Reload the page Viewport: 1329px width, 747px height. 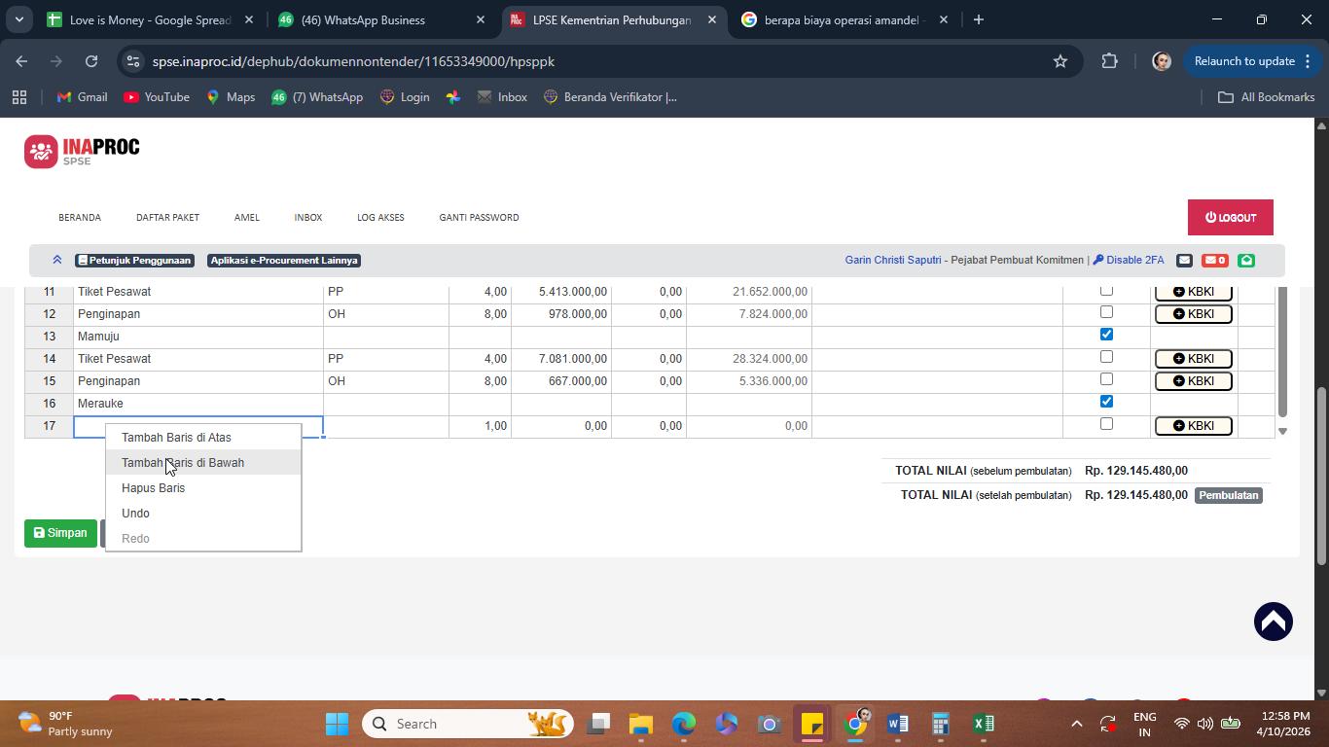[x=91, y=61]
